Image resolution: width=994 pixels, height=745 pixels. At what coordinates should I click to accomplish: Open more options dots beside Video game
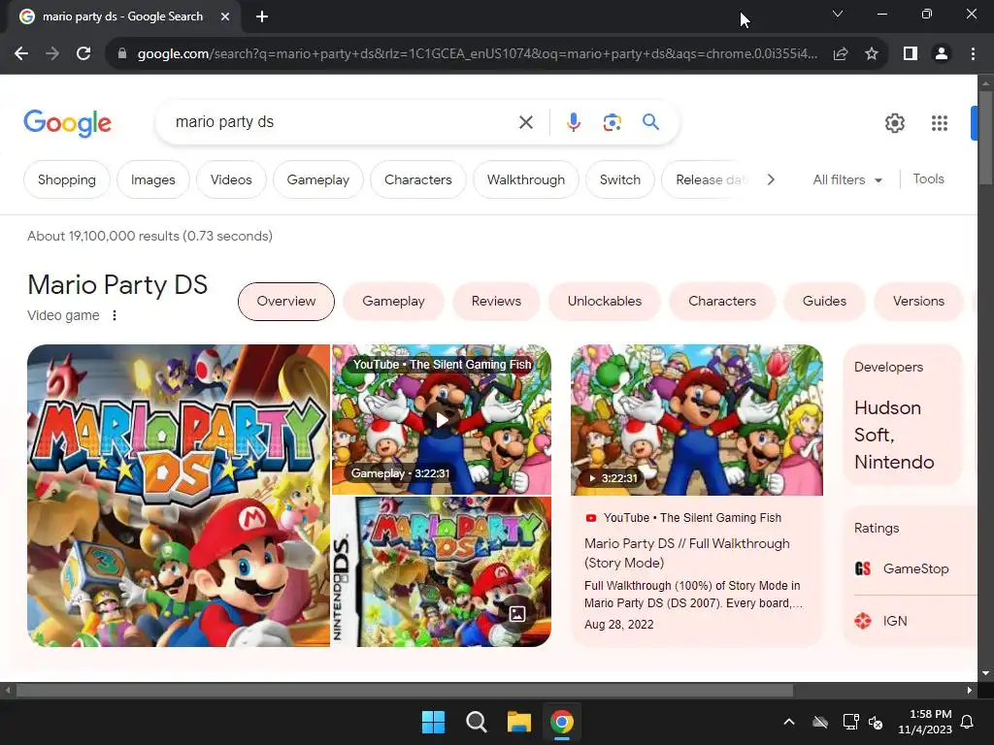click(115, 315)
